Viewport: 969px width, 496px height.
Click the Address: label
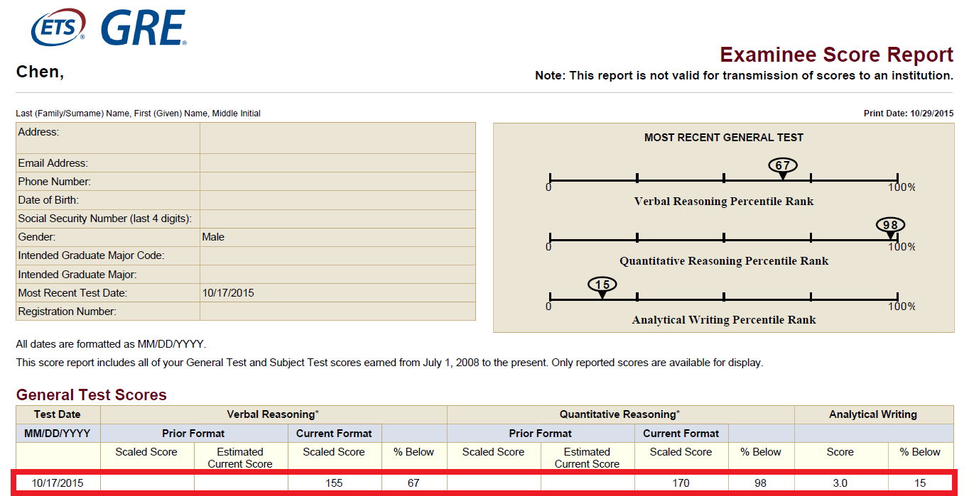[x=38, y=132]
